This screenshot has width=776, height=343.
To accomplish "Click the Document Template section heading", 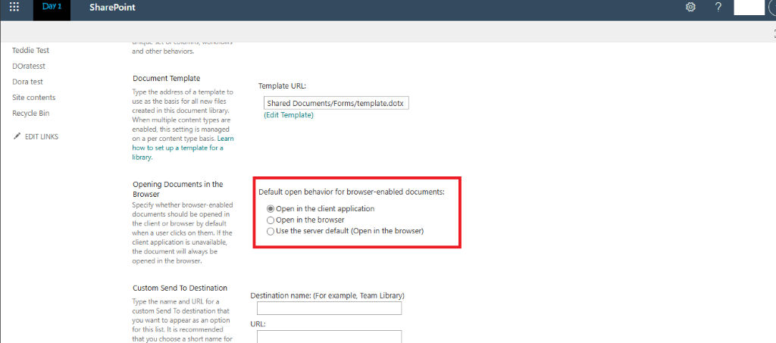I will [166, 79].
